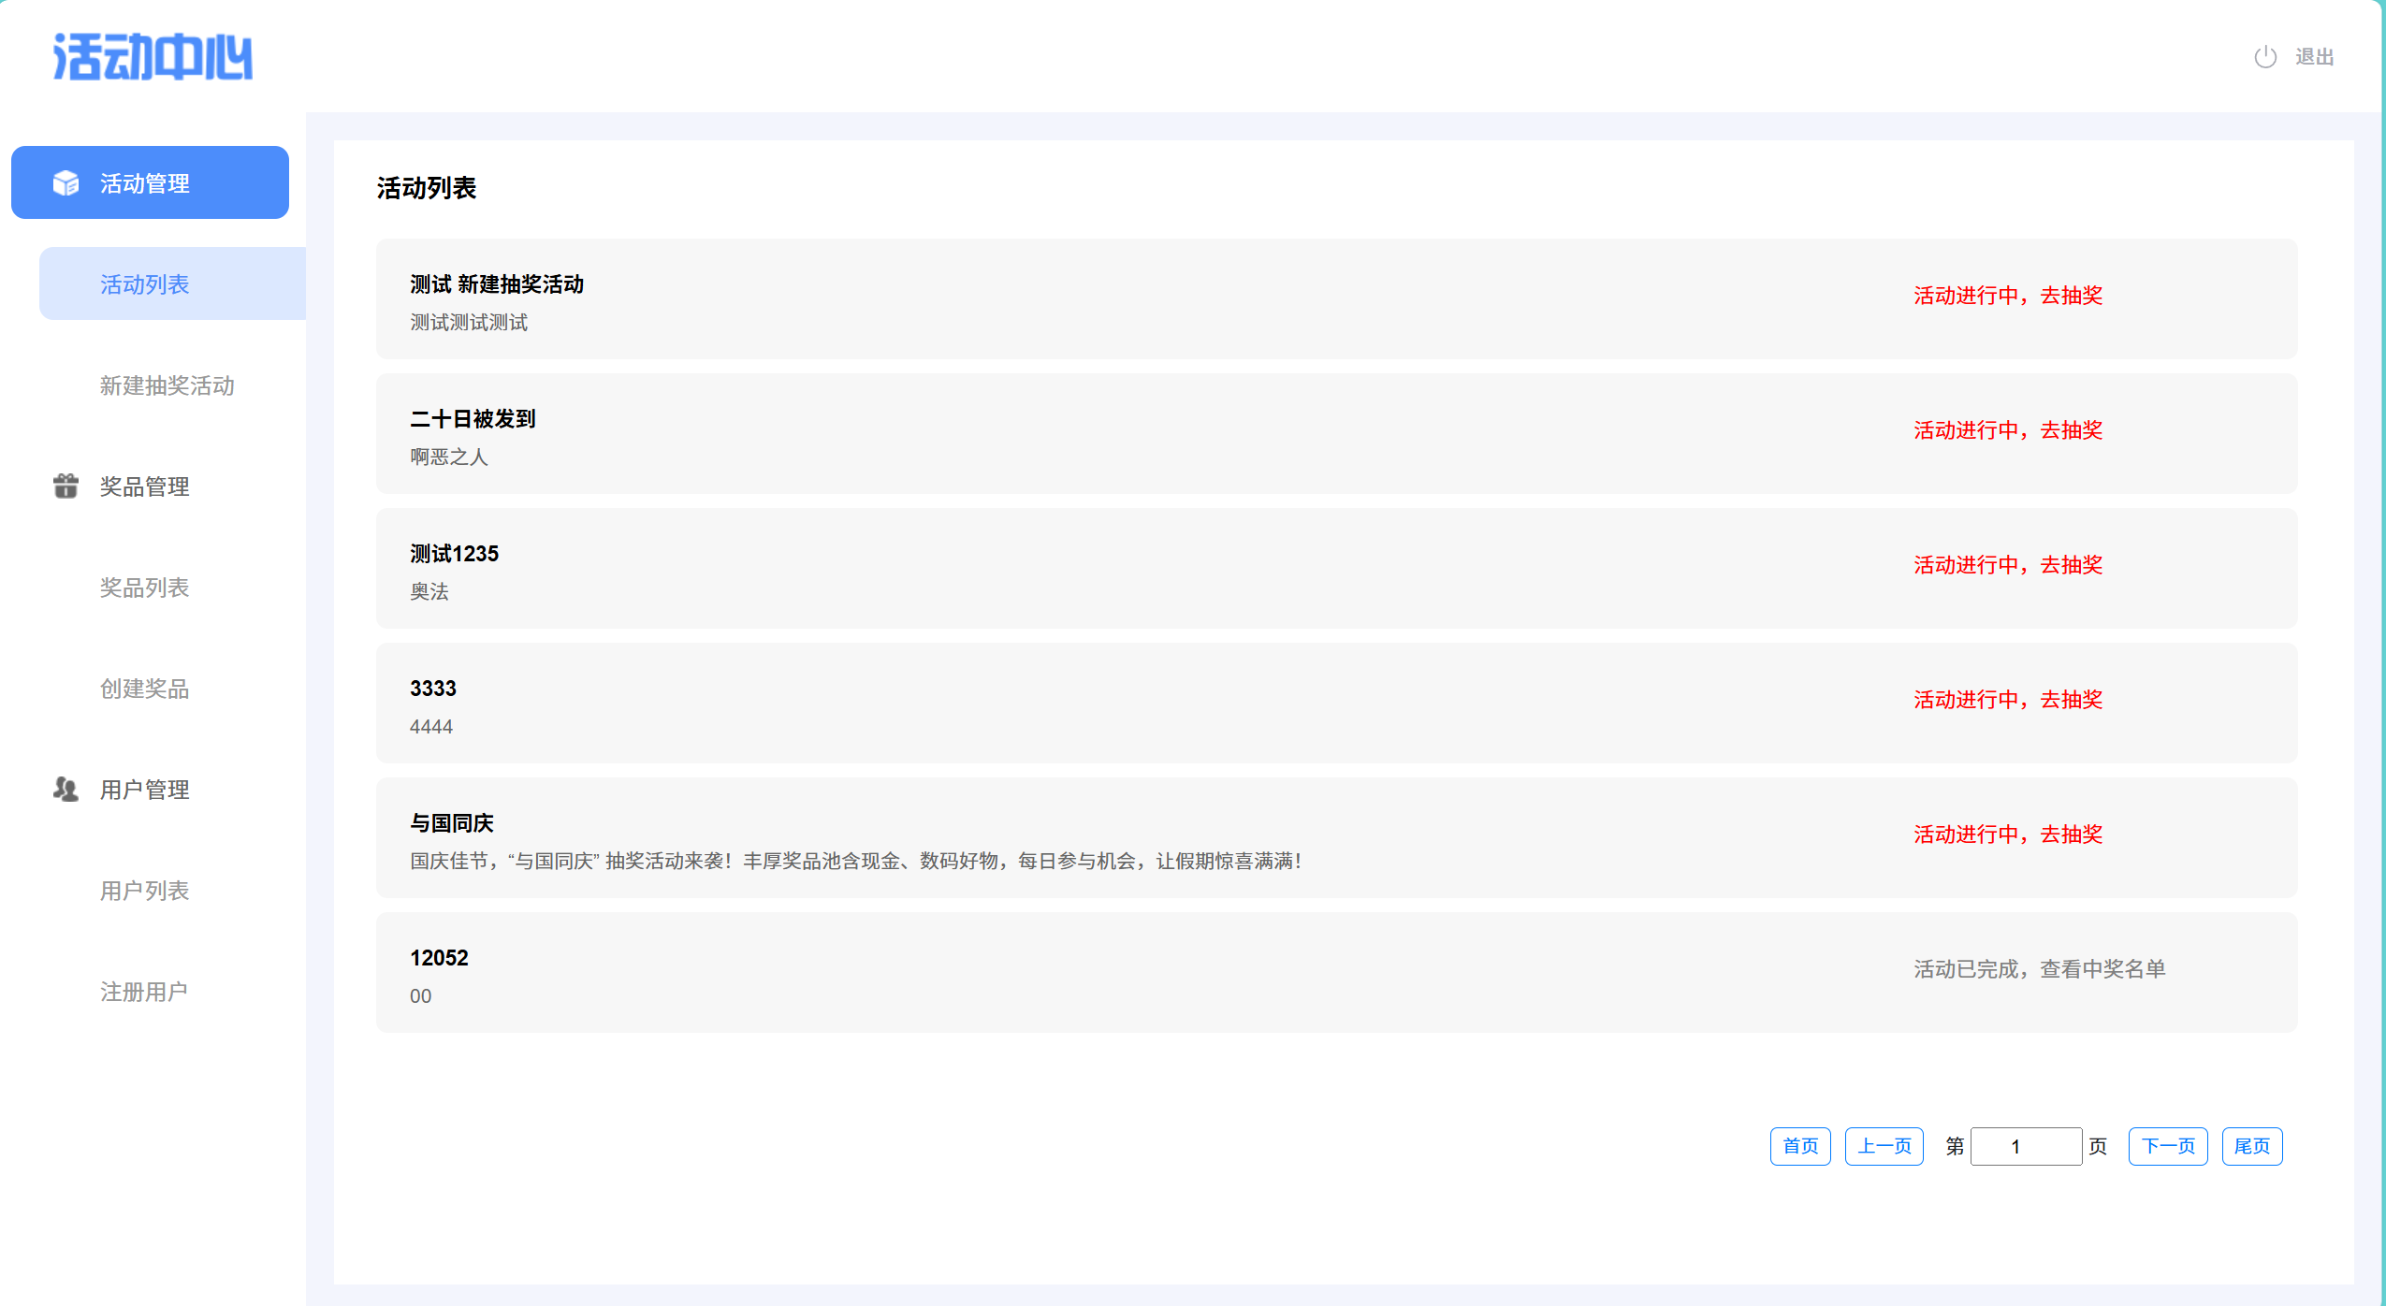Go to 奖品列表 in the sidebar
Viewport: 2386px width, 1306px height.
(x=145, y=587)
